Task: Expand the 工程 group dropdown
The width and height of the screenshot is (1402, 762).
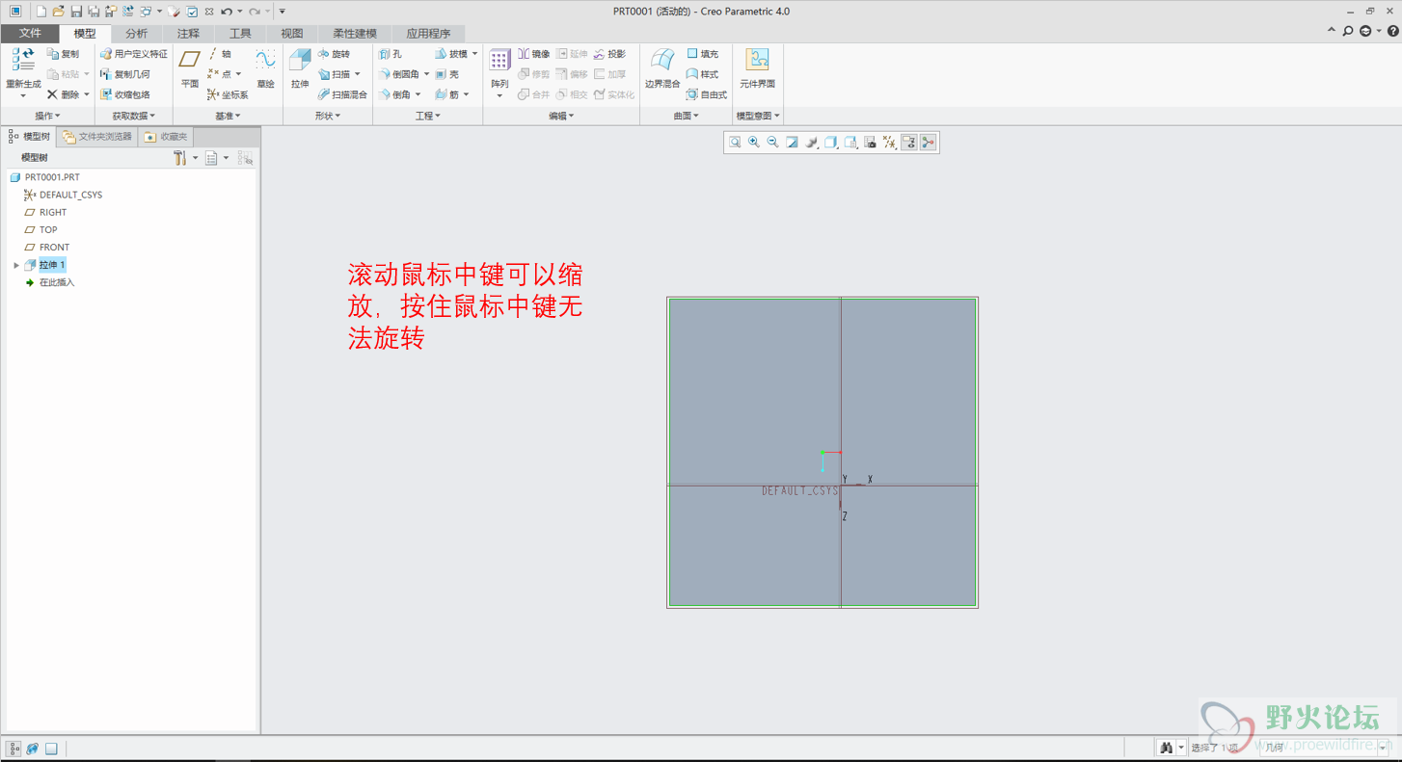Action: pyautogui.click(x=428, y=116)
